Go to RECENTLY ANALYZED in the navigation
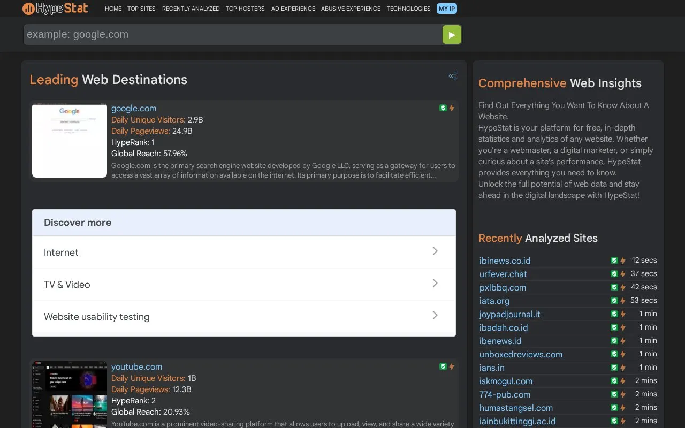685x428 pixels. click(191, 9)
